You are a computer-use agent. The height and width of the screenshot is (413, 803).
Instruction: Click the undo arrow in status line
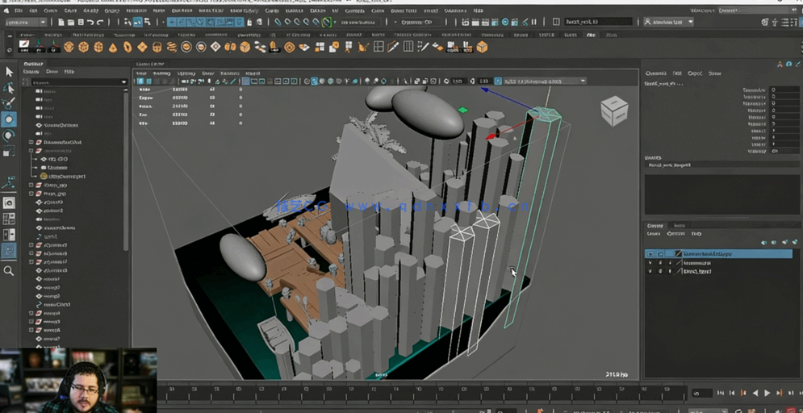[90, 23]
